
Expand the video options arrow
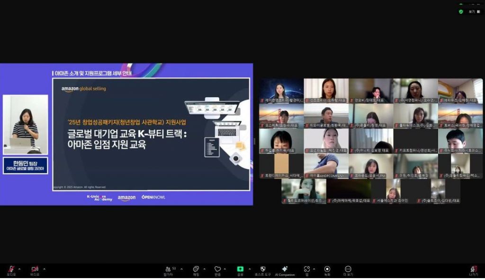point(44,269)
